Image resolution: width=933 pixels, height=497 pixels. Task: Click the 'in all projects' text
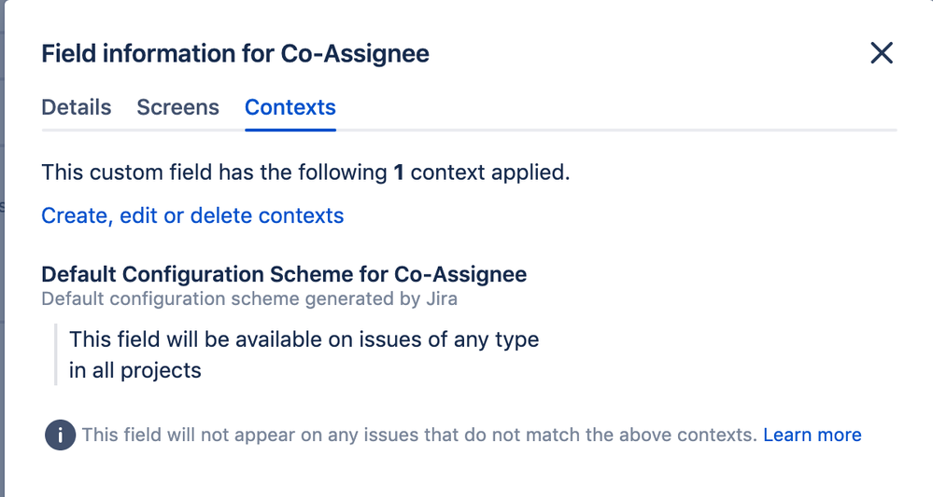[x=135, y=370]
